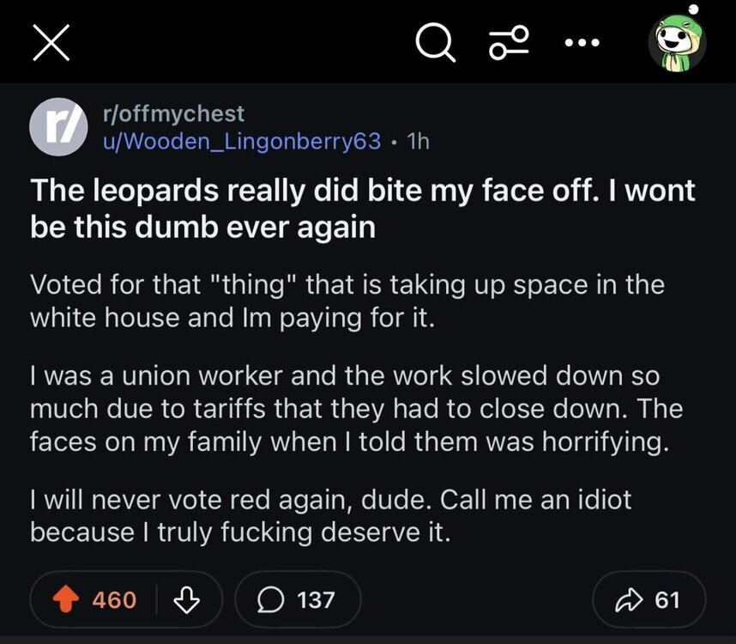
Task: Toggle the downvote arrow on the post
Action: (186, 599)
